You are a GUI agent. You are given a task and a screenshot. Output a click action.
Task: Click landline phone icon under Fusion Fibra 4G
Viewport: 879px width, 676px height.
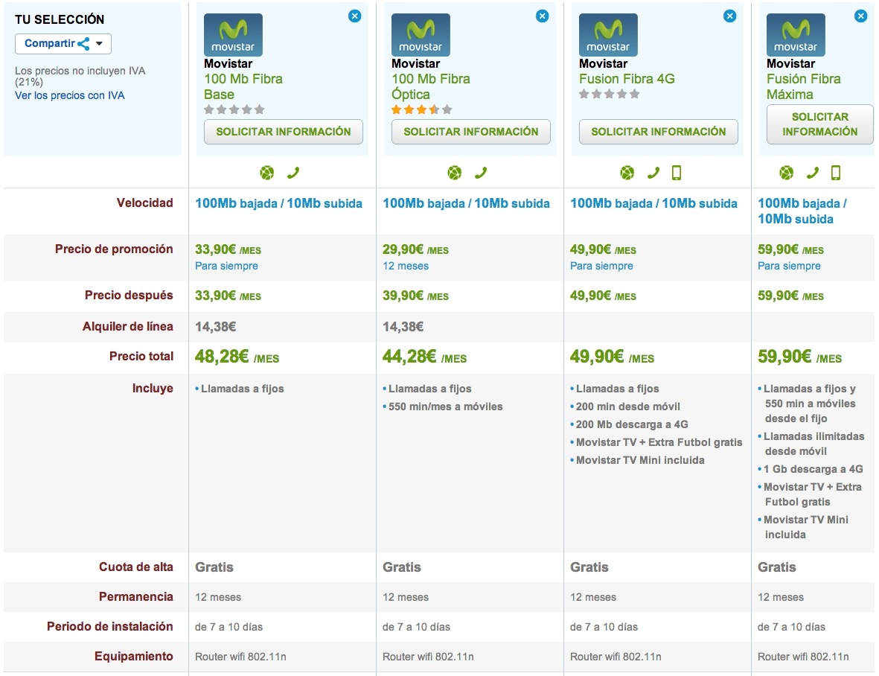click(653, 173)
